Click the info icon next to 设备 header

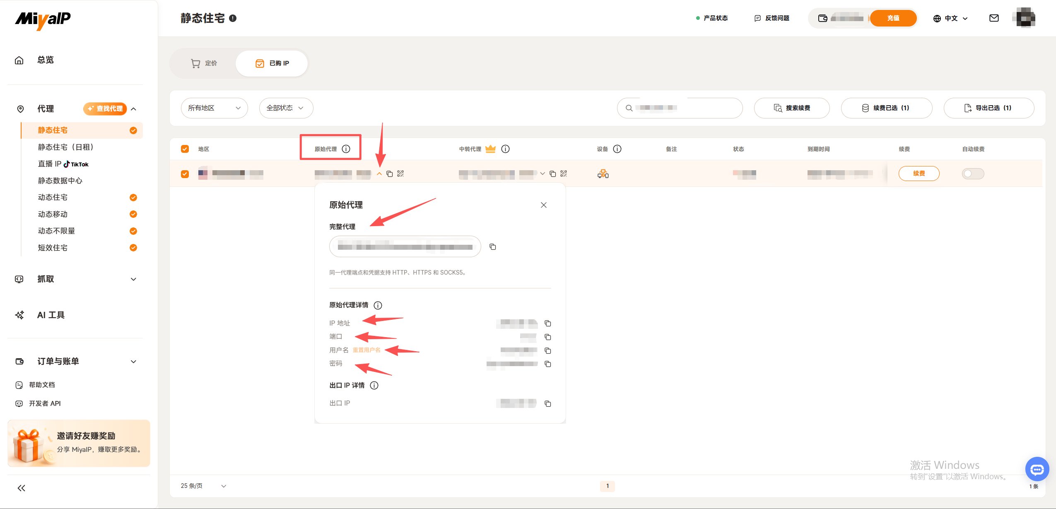(x=617, y=149)
